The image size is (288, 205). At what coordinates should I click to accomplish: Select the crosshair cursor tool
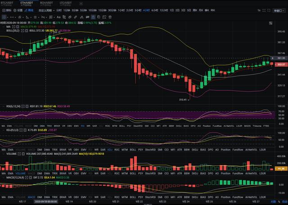(4, 17)
